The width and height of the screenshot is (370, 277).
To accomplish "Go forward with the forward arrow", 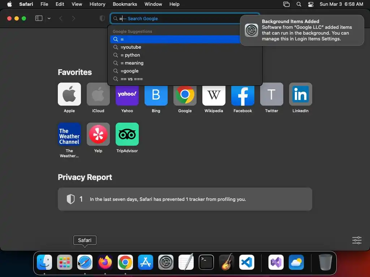I will coord(73,18).
